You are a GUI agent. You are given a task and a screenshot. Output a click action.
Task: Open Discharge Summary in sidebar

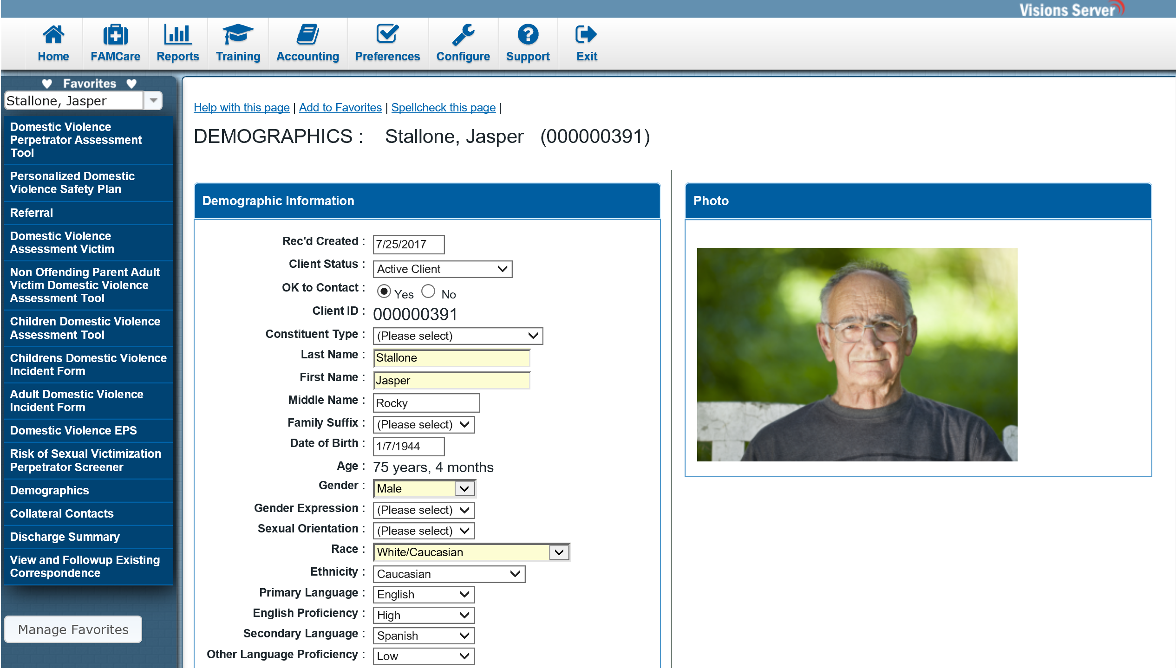(x=65, y=537)
